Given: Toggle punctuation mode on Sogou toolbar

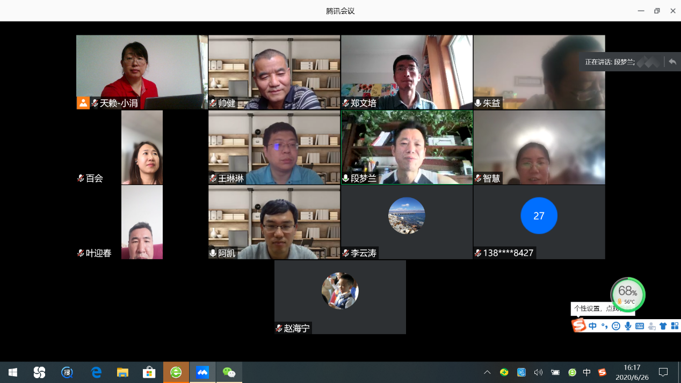Looking at the screenshot, I should [x=604, y=326].
